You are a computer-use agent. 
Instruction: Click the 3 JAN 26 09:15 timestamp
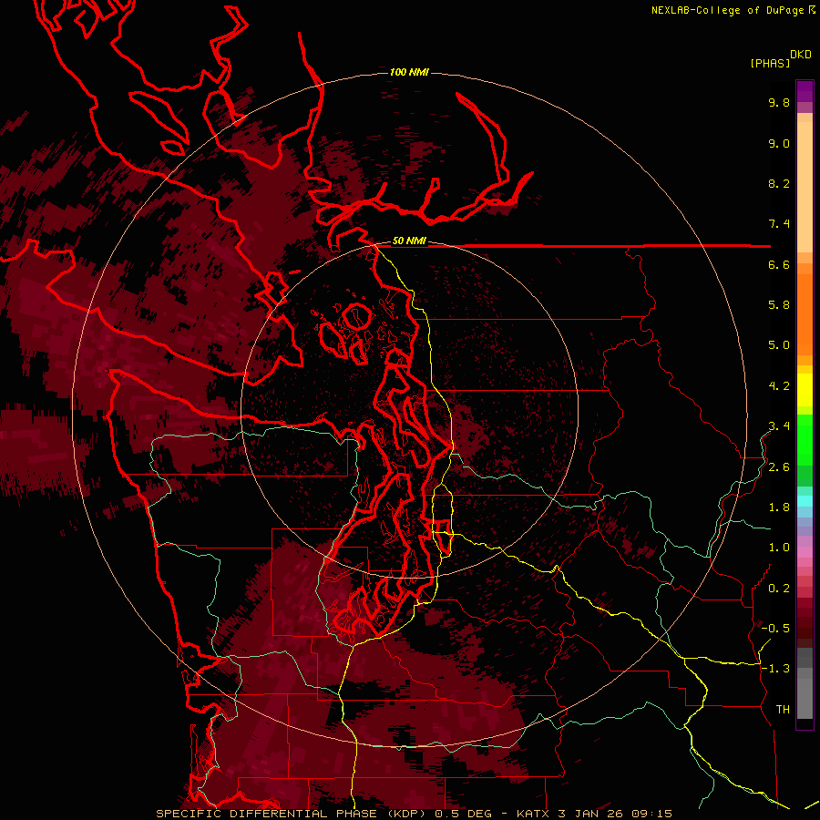tap(616, 814)
